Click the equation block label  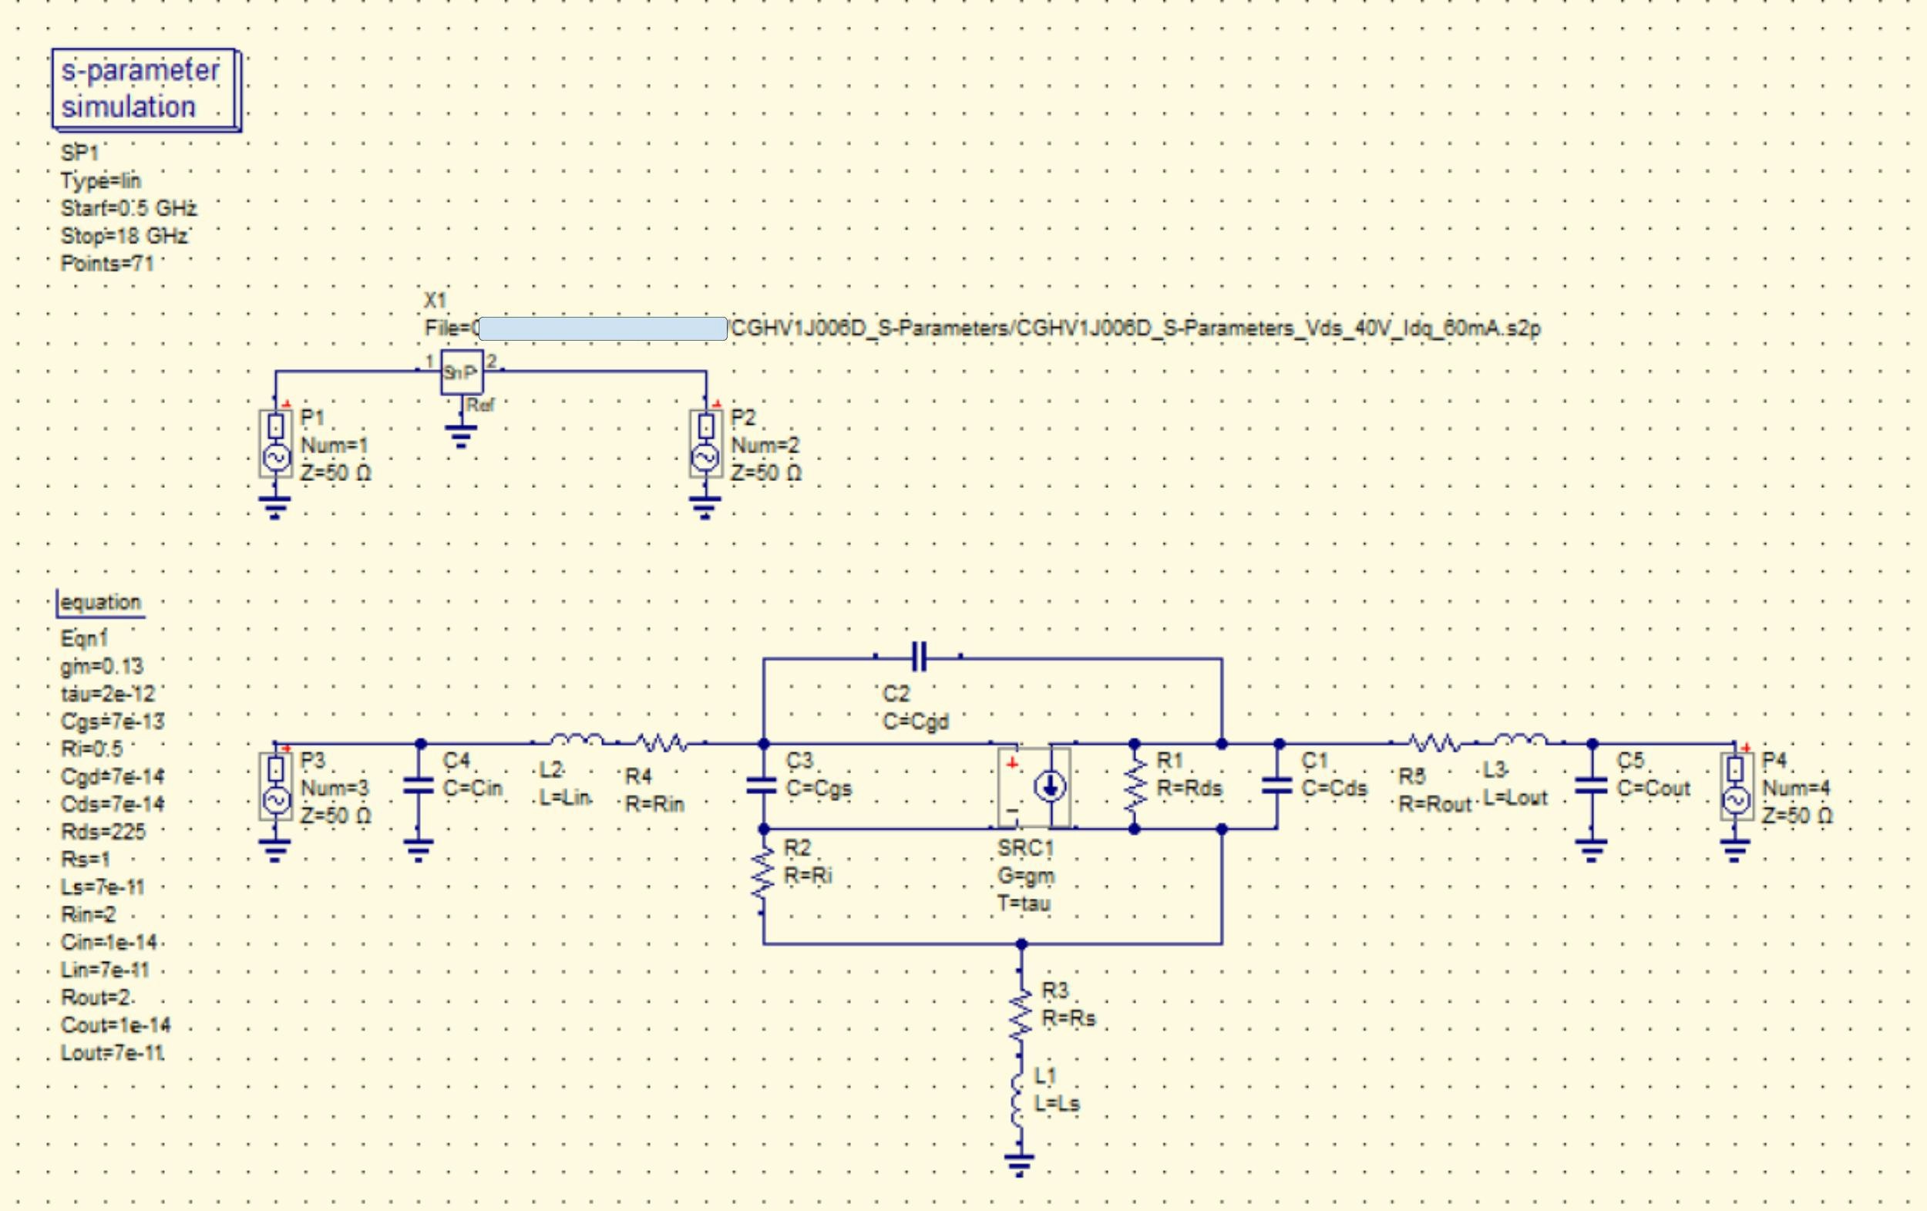(100, 603)
